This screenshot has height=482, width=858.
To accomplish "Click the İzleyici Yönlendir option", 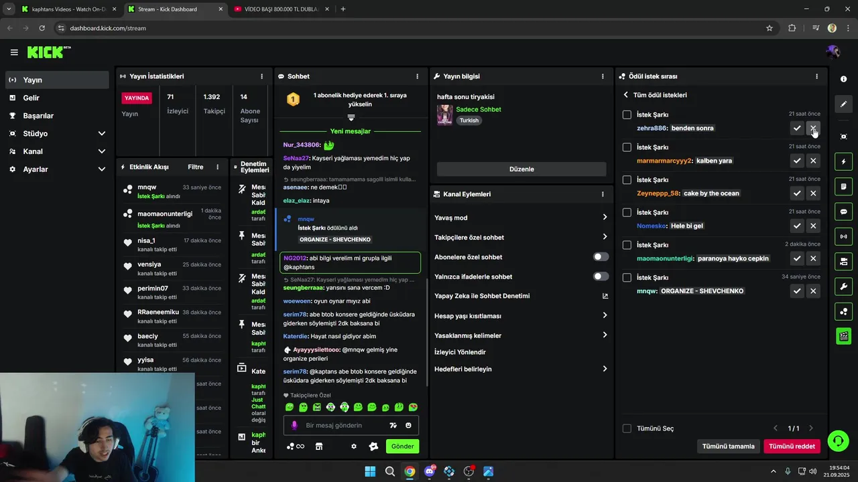I will pyautogui.click(x=460, y=352).
